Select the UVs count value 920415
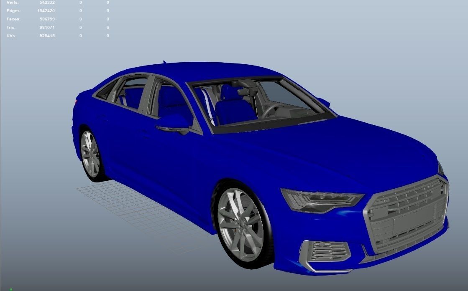This screenshot has width=468, height=291. 47,36
